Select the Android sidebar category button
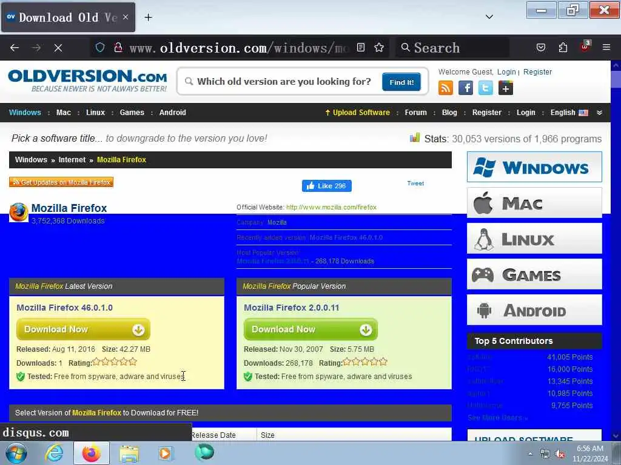Screen dimensions: 621x465 click(534, 309)
